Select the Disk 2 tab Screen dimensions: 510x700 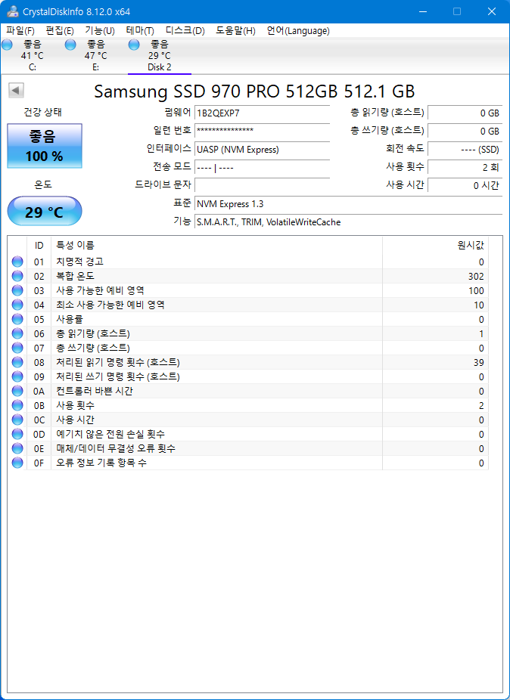[x=160, y=56]
